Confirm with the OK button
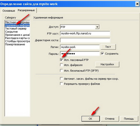The width and height of the screenshot is (140, 126). click(x=90, y=119)
